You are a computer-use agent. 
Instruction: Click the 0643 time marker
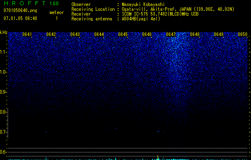(x=75, y=34)
